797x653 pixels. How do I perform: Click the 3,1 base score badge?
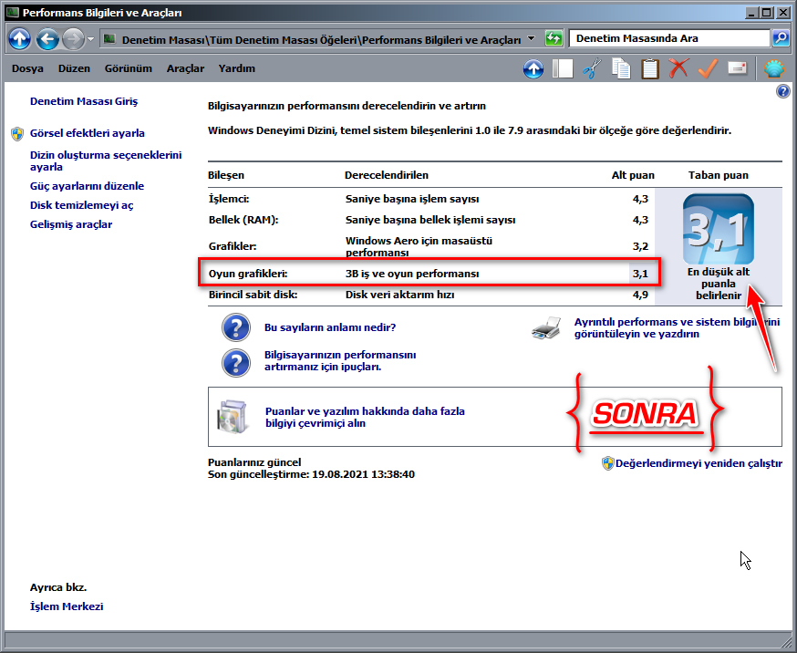pyautogui.click(x=719, y=229)
